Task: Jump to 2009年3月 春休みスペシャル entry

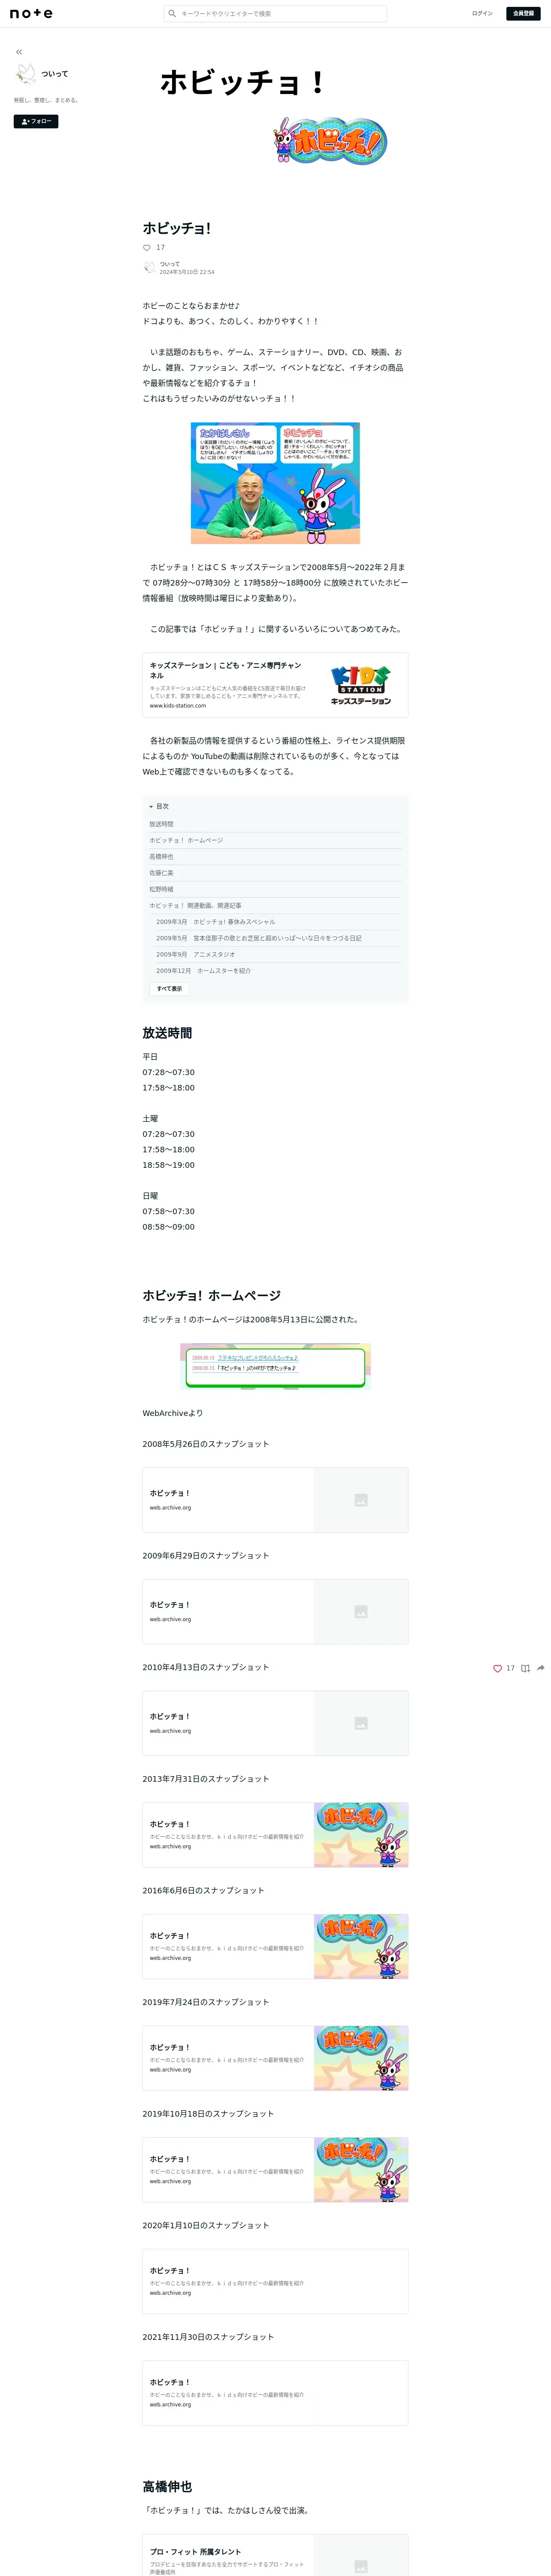Action: [x=215, y=922]
